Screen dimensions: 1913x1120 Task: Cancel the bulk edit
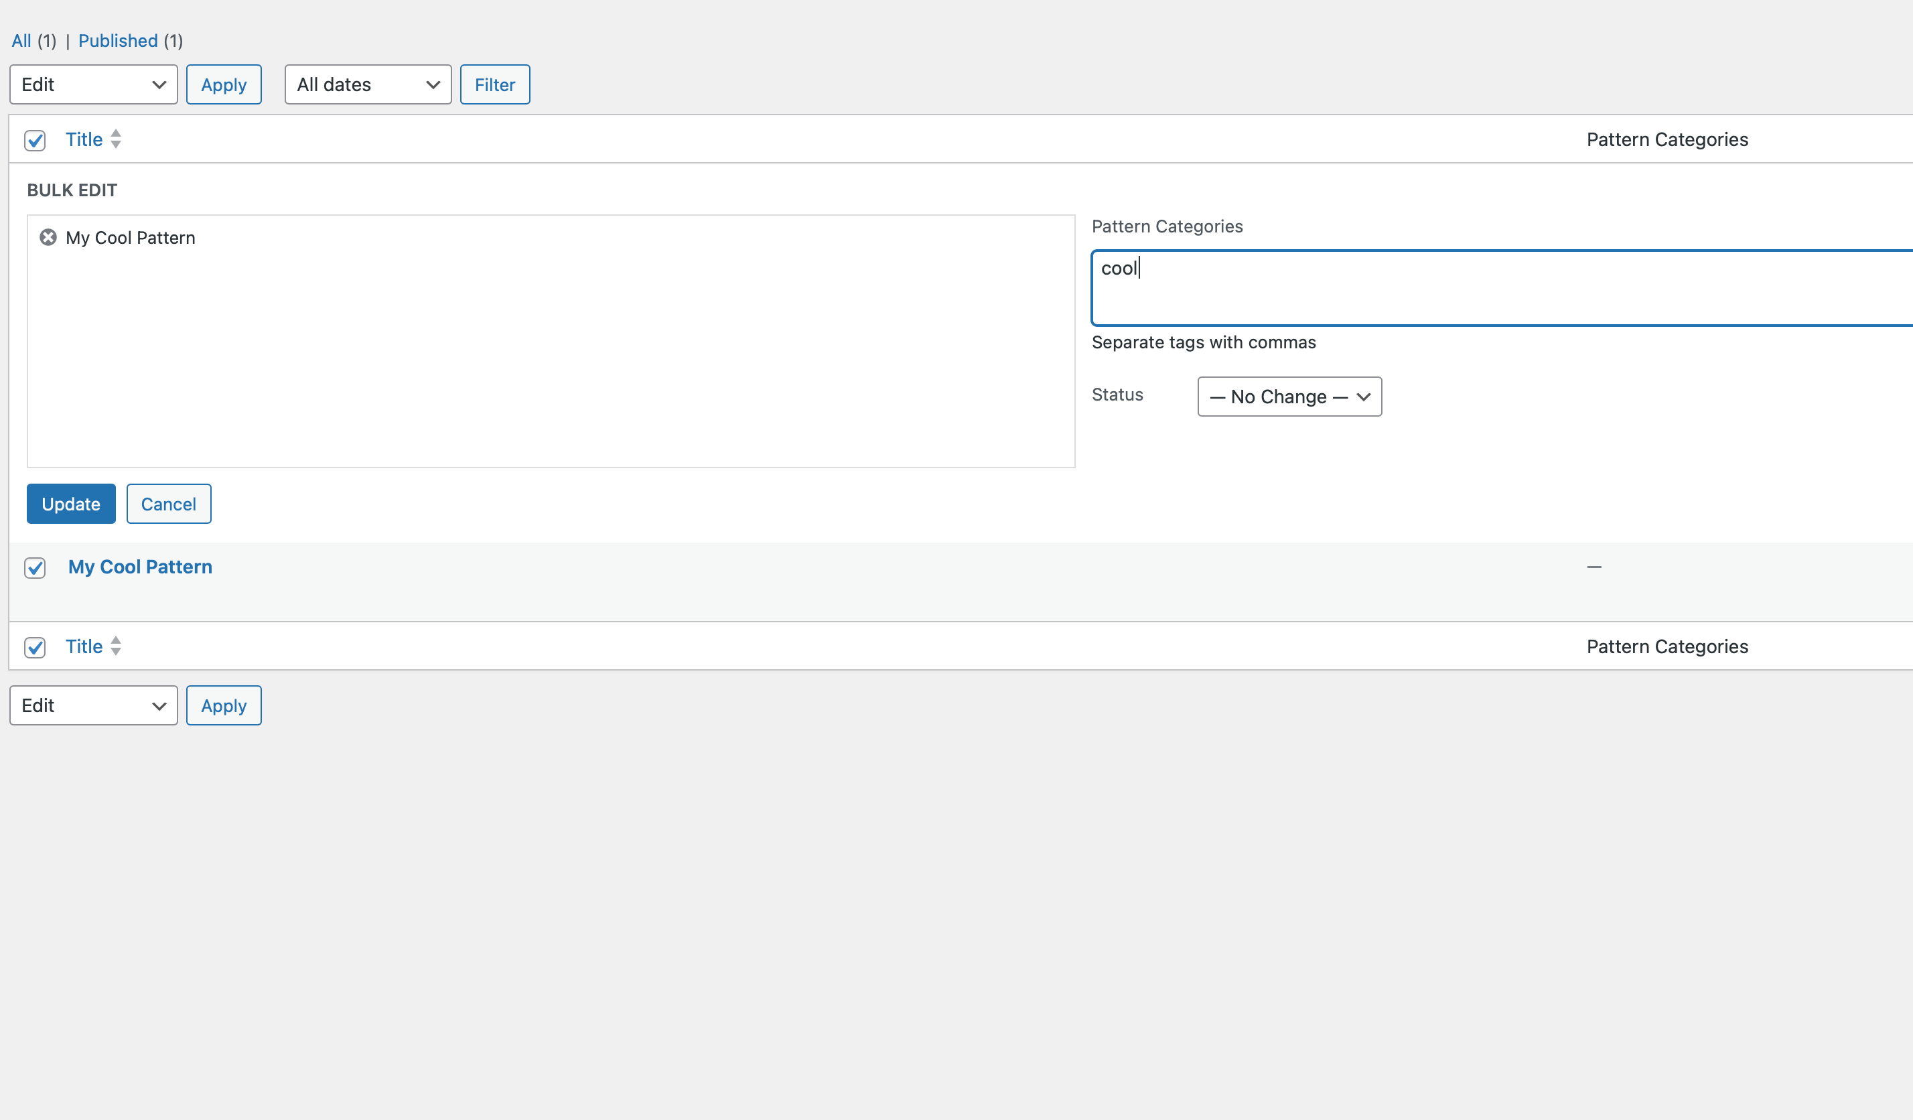[x=169, y=504]
